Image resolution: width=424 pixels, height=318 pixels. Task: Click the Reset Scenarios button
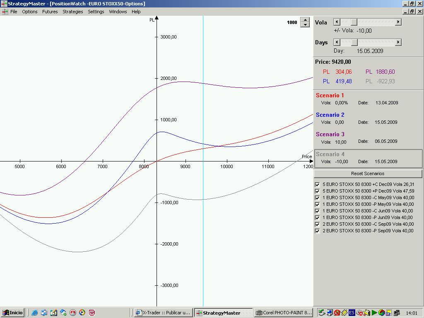click(x=368, y=173)
